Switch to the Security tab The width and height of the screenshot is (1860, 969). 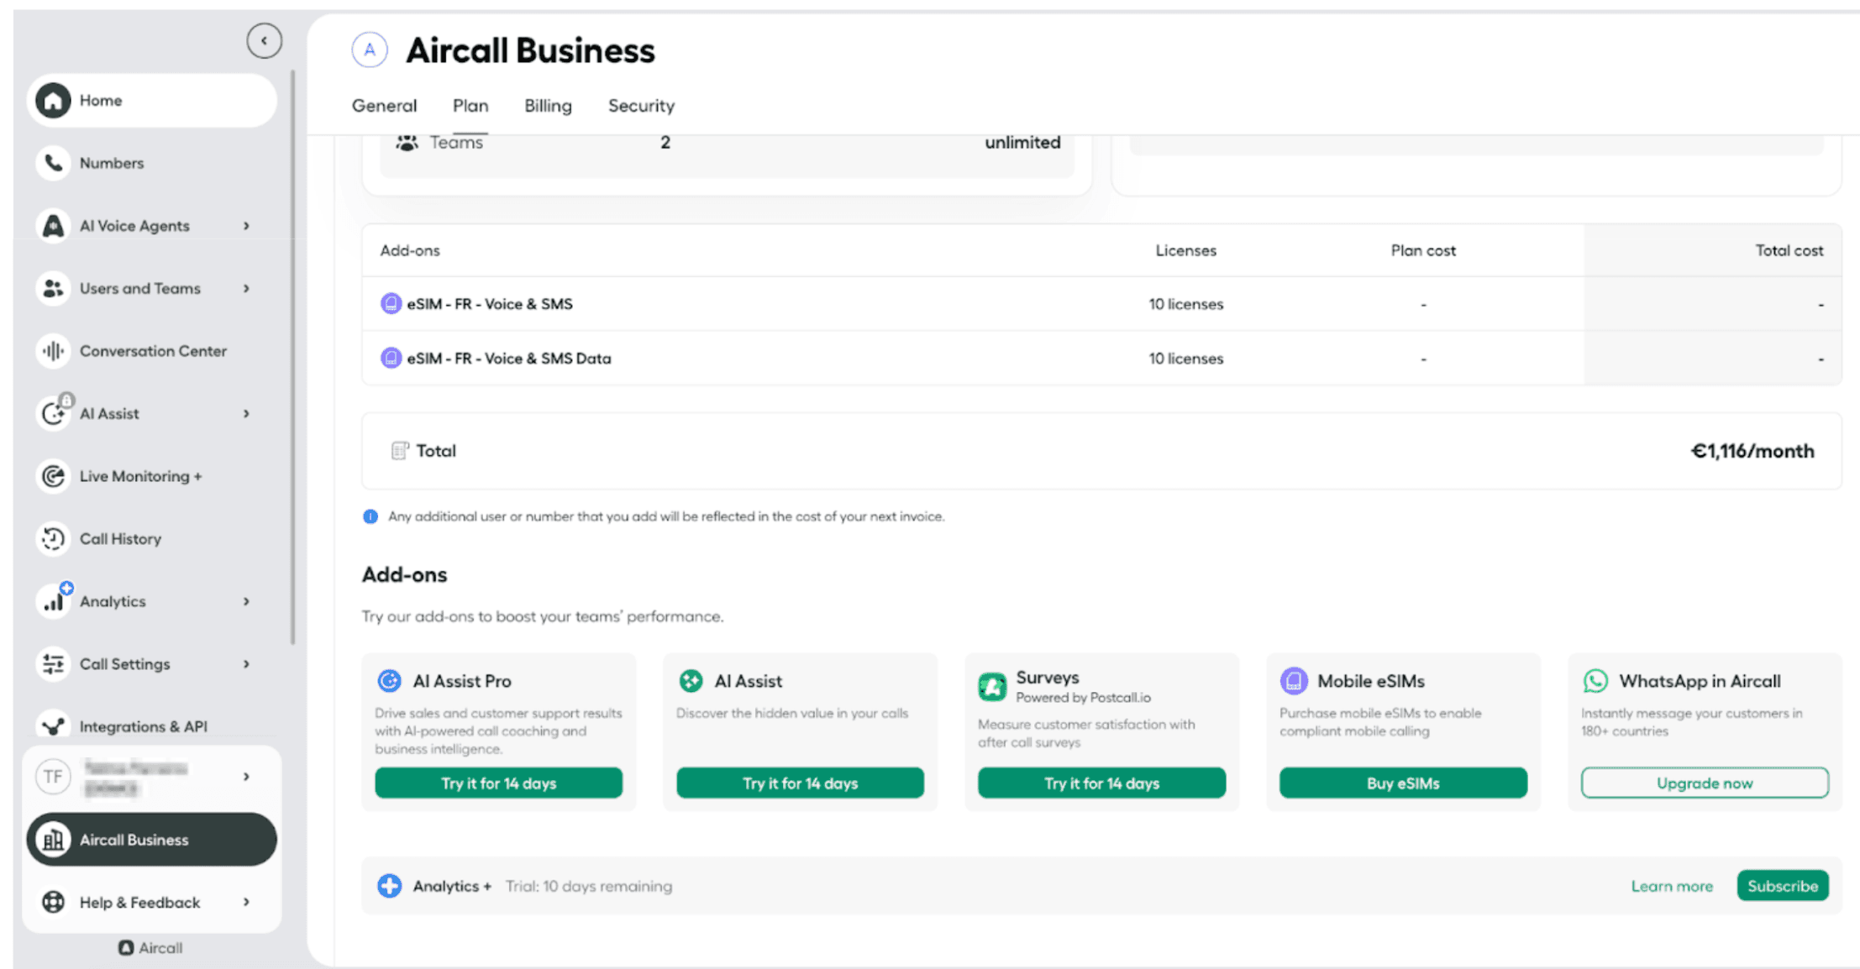[641, 106]
